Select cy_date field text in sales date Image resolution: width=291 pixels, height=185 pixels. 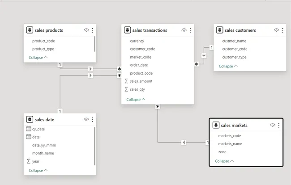(x=39, y=129)
